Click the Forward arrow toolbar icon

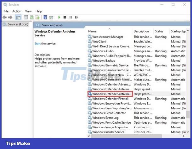10,18
